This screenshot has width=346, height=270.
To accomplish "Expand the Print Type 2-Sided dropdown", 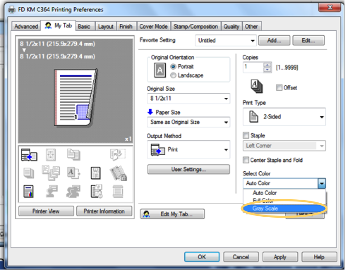I will click(284, 117).
